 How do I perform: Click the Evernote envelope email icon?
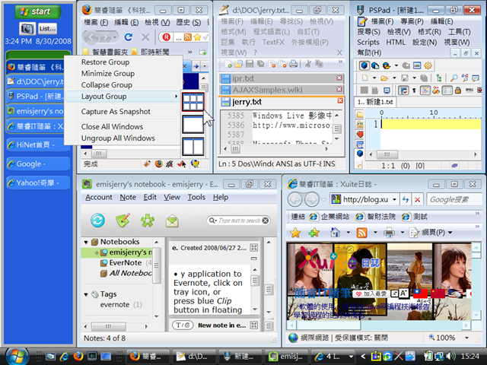pos(172,221)
